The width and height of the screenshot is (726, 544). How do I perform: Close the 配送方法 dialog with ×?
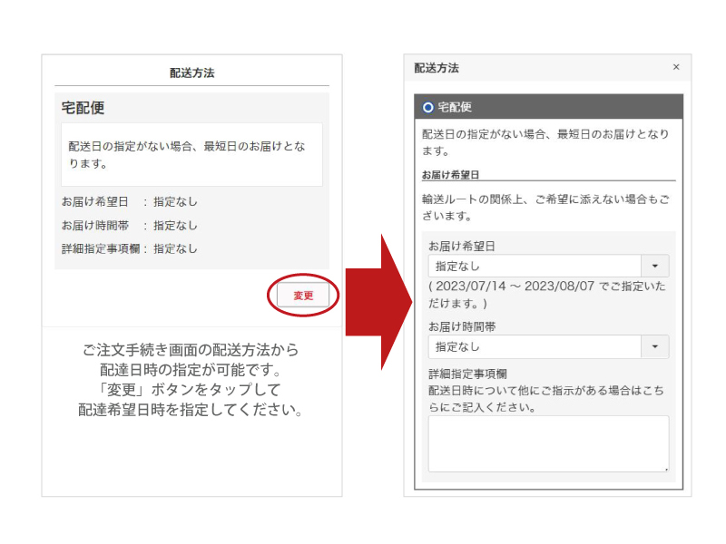click(675, 67)
